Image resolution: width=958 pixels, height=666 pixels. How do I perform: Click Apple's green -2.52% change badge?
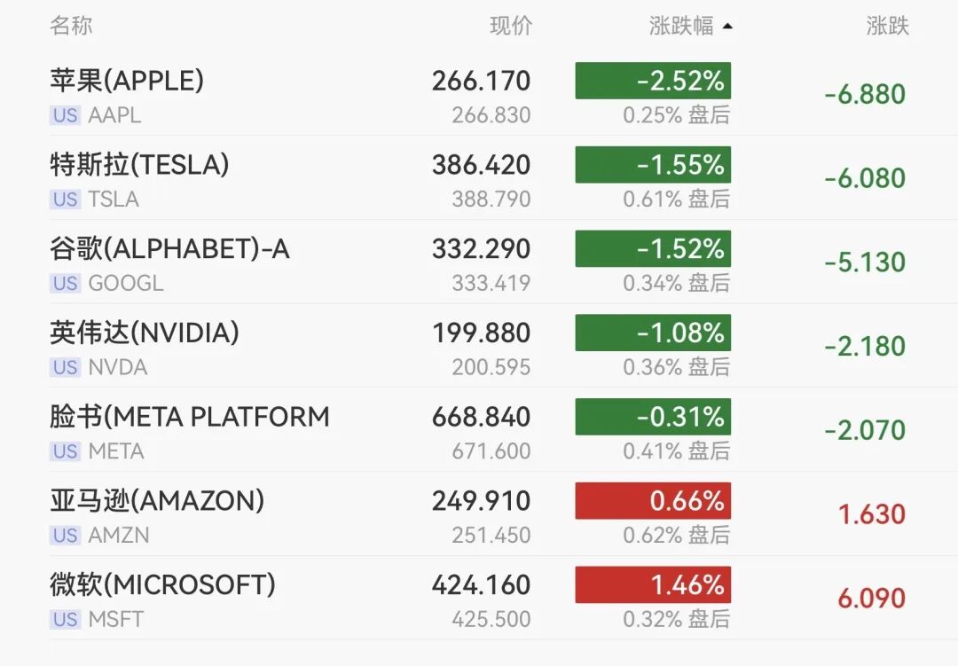click(x=653, y=81)
